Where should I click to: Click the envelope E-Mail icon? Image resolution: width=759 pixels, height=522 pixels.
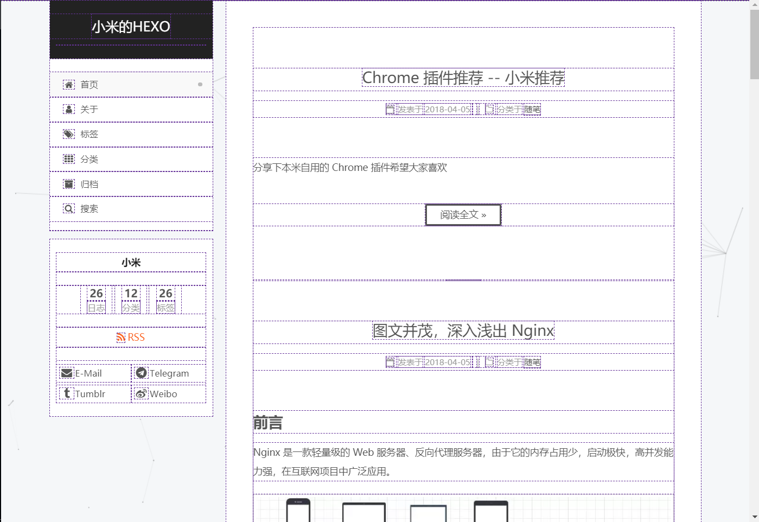pyautogui.click(x=67, y=373)
